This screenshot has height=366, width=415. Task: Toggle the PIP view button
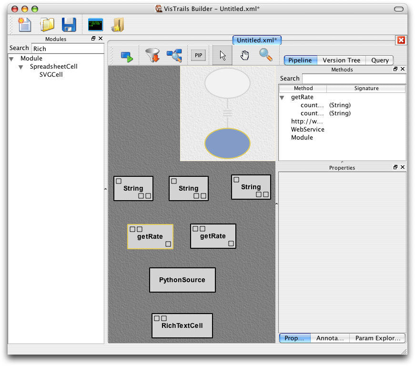(198, 56)
